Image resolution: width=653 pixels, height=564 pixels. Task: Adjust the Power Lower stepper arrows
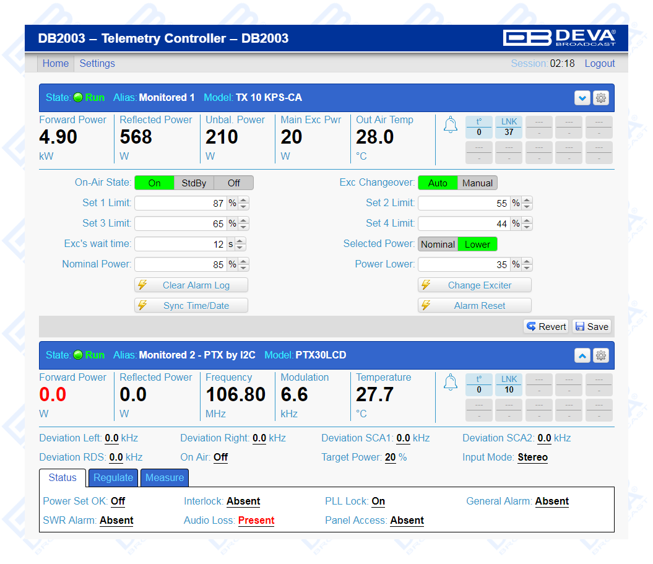(x=527, y=264)
